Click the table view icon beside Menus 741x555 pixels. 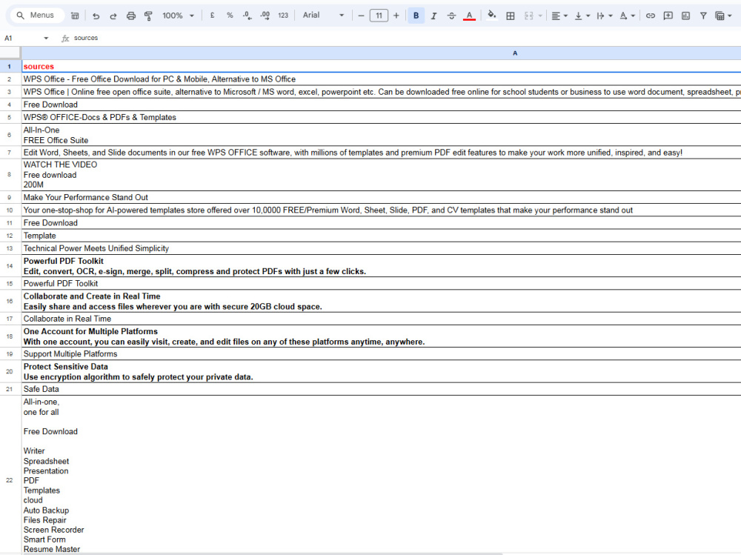[75, 16]
